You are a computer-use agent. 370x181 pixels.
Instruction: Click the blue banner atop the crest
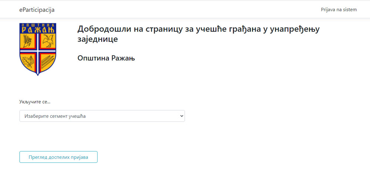coord(38,28)
